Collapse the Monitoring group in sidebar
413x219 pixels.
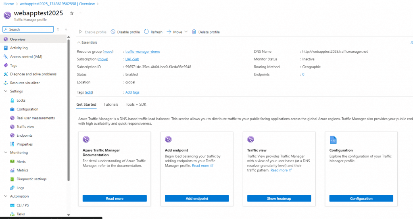click(x=6, y=153)
